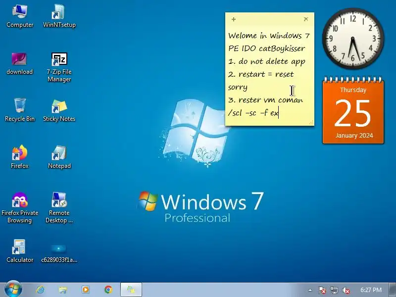This screenshot has width=396, height=297.
Task: Click the "3. rester vm coman" line
Action: click(x=265, y=100)
